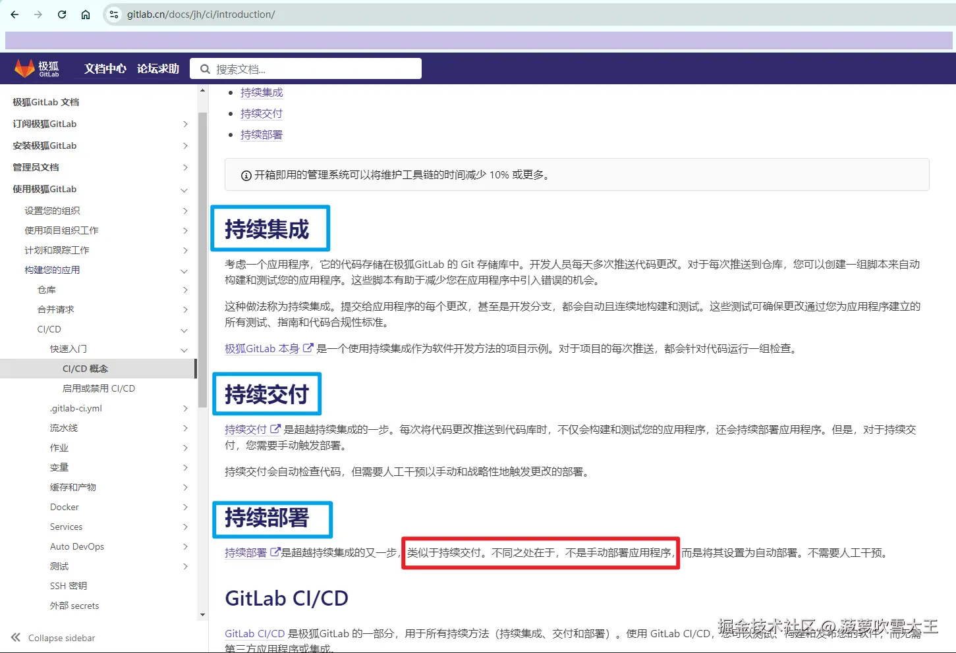Click the 极狐GitLab fox logo
The height and width of the screenshot is (653, 956).
click(x=26, y=68)
